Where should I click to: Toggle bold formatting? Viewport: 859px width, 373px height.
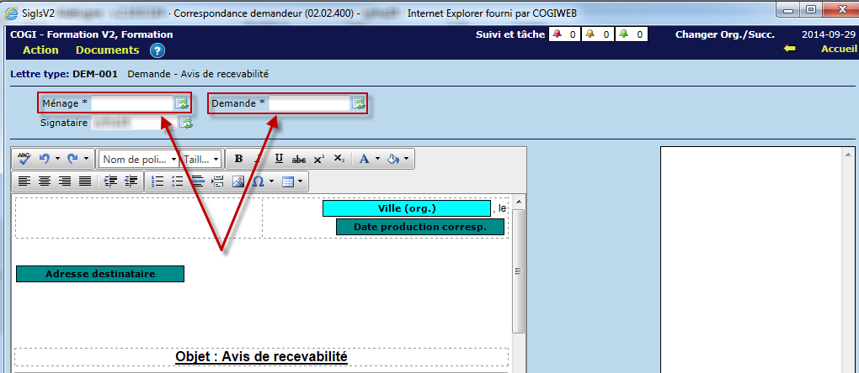coord(238,159)
